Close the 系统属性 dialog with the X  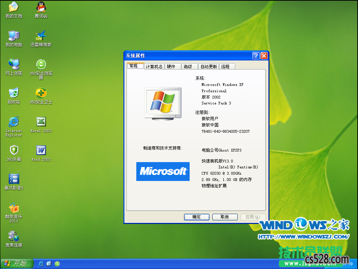(x=264, y=56)
